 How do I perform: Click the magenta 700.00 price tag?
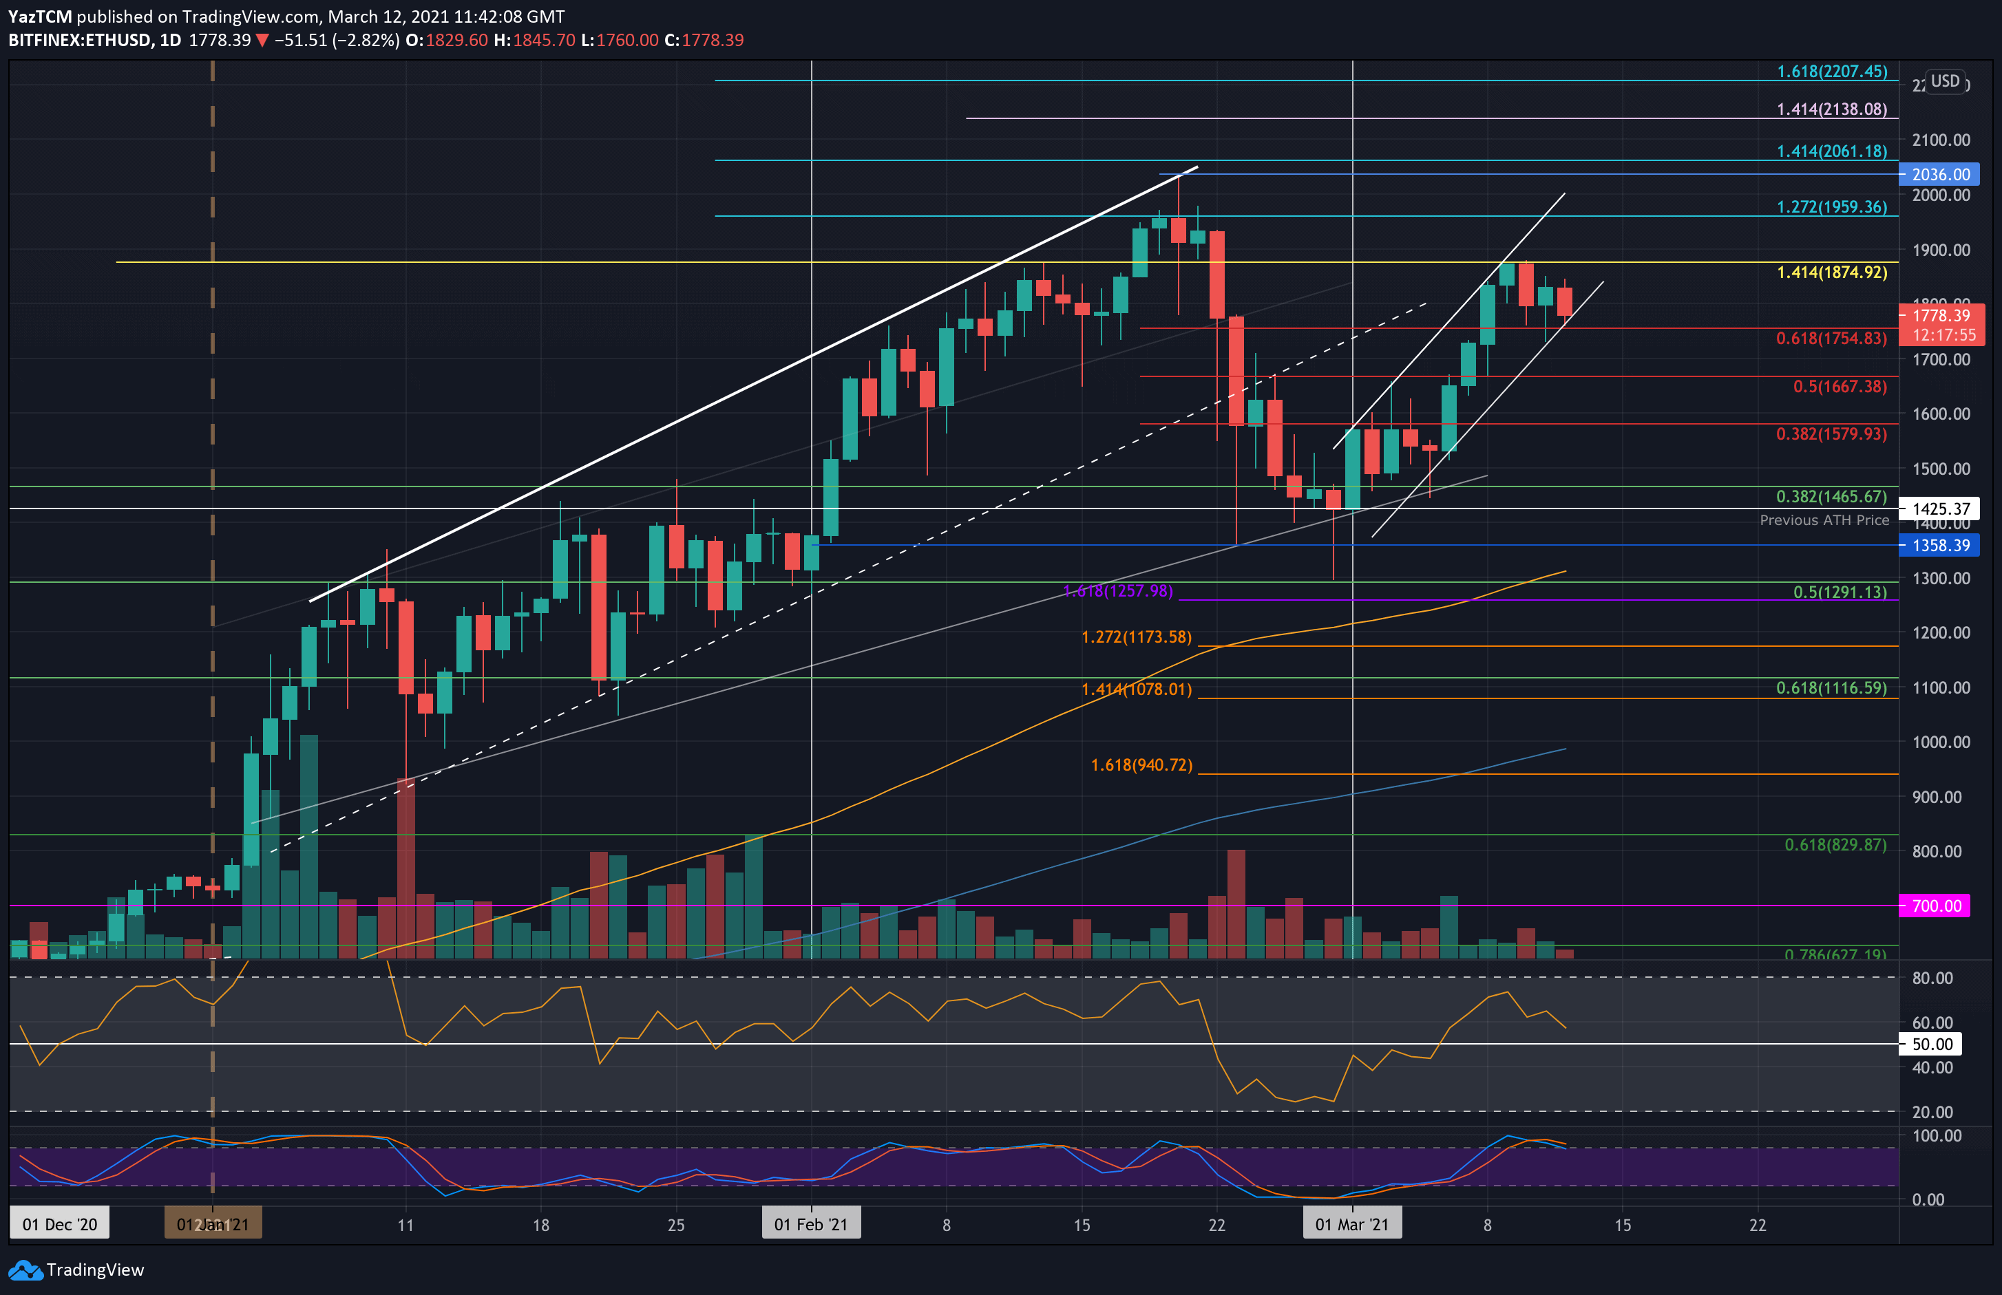click(1935, 906)
